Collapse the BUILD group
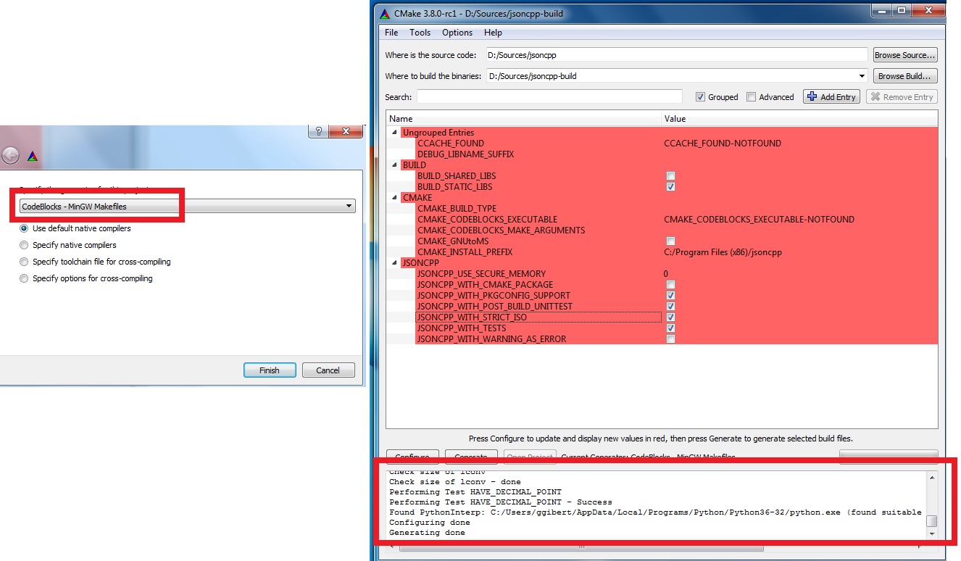 [x=395, y=165]
